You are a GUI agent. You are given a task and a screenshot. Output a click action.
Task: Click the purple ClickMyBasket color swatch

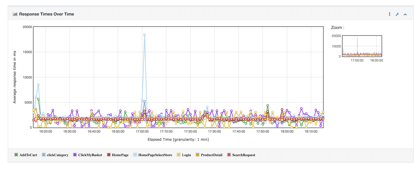pyautogui.click(x=75, y=155)
